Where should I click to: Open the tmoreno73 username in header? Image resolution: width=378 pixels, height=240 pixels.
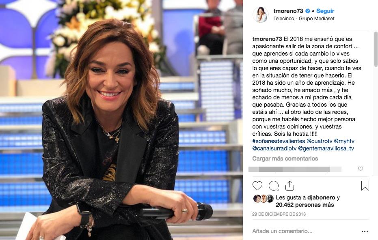(x=288, y=11)
